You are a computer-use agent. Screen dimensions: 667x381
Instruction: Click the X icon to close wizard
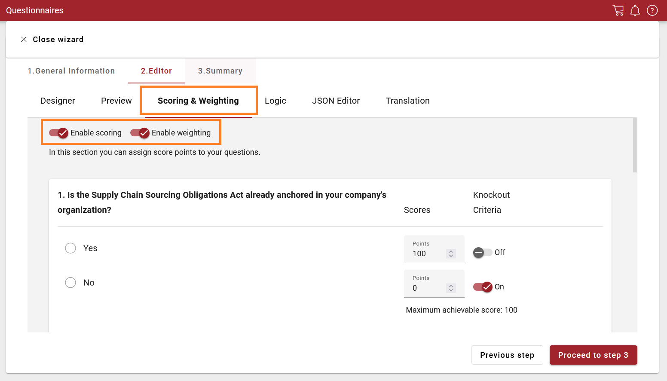(x=24, y=40)
